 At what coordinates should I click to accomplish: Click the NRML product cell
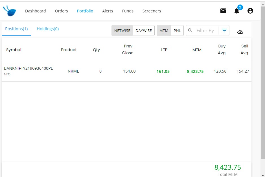pos(73,71)
